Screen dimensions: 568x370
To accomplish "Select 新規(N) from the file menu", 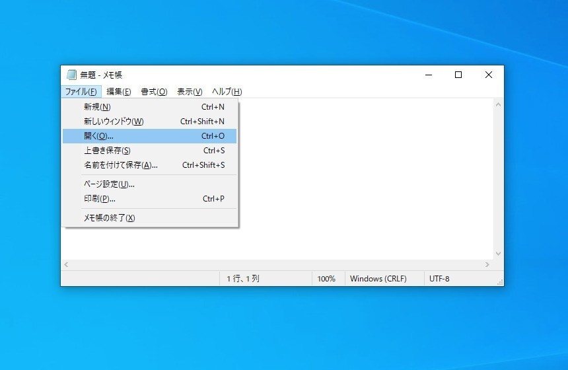I will (150, 107).
